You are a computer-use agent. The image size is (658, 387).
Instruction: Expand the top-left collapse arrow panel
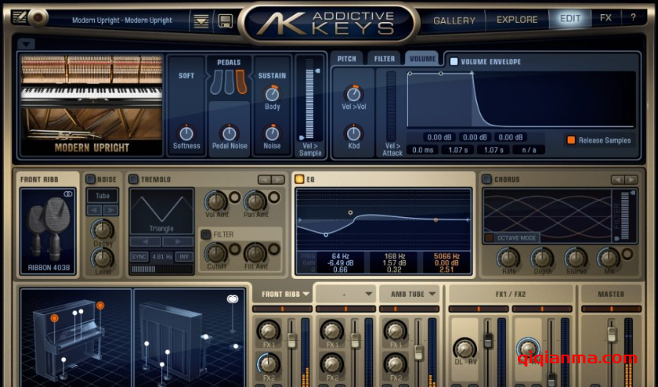pyautogui.click(x=26, y=43)
